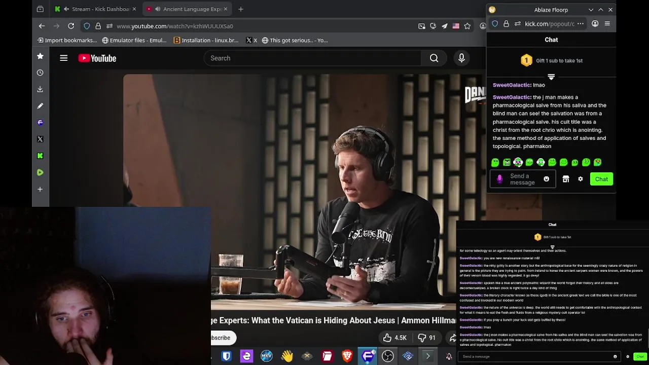The height and width of the screenshot is (365, 649).
Task: Switch to the Floorp browser taskbar icon
Action: pos(368,356)
